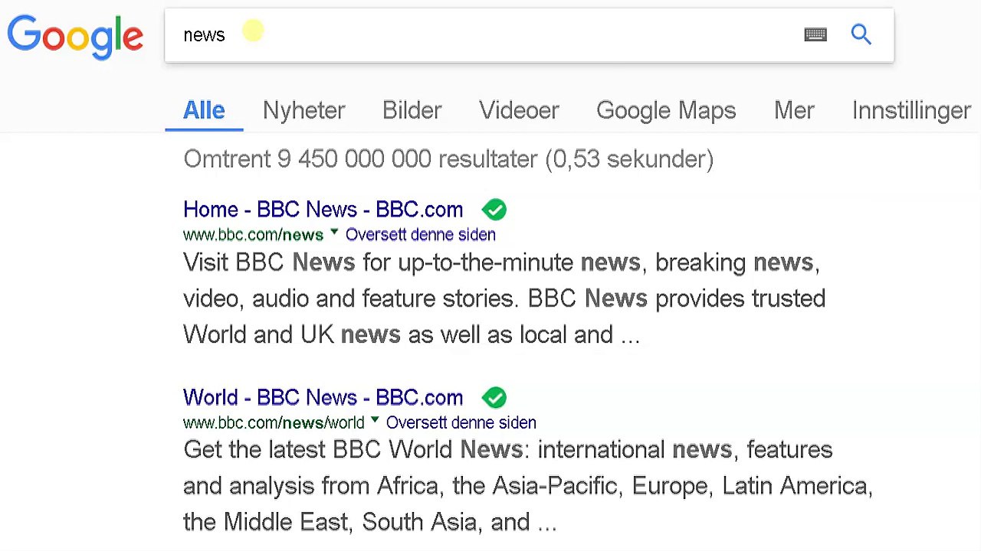Screen dimensions: 981x551
Task: Switch to the Bilder tab
Action: point(412,110)
